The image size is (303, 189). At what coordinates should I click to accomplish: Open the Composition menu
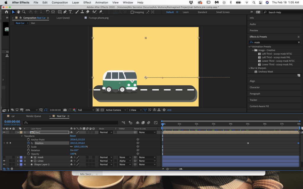pos(59,2)
